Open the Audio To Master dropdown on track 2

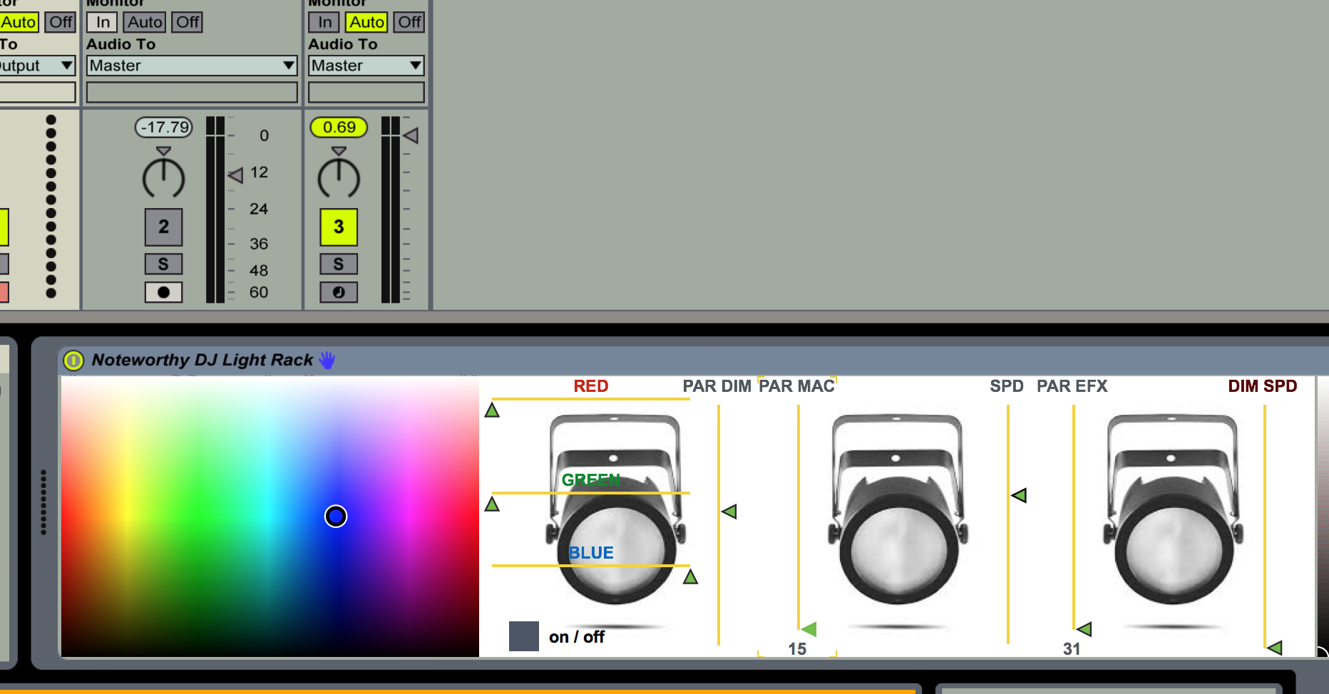[192, 66]
